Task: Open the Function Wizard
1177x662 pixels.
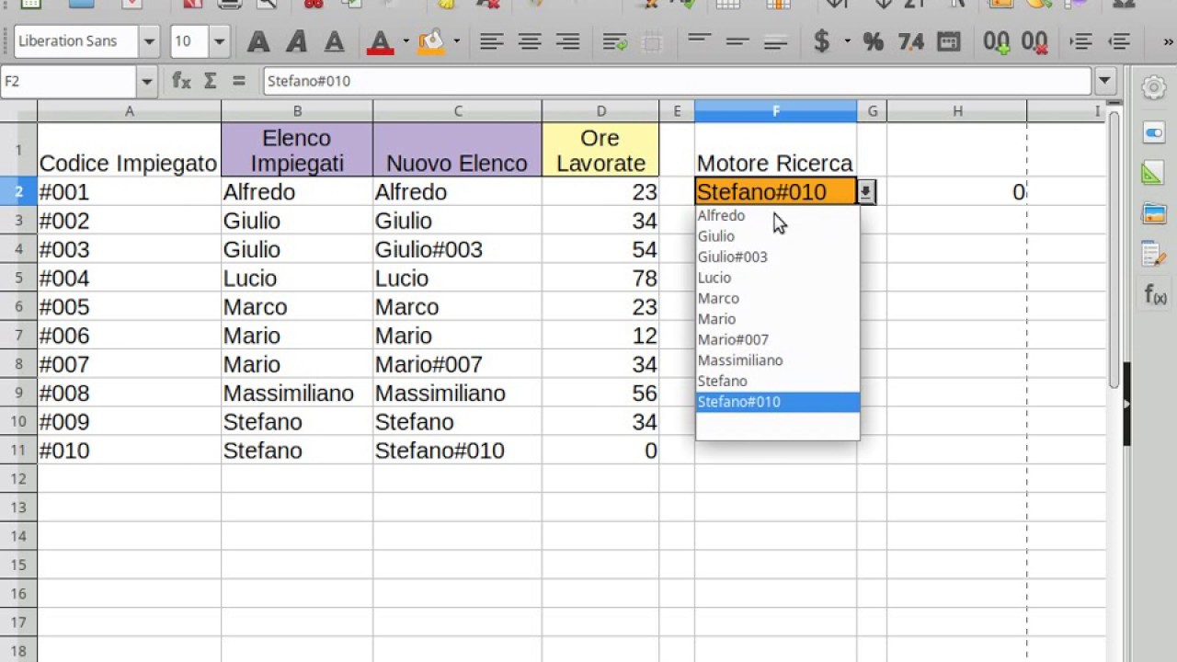Action: [181, 81]
